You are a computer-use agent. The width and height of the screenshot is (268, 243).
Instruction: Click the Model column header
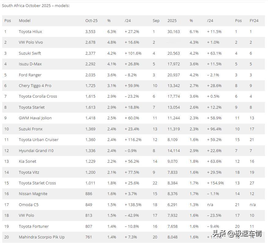24,21
